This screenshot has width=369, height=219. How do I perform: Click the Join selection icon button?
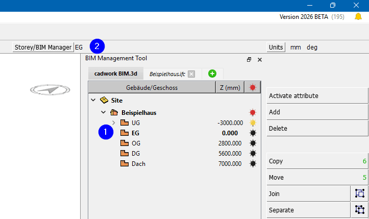pos(360,193)
